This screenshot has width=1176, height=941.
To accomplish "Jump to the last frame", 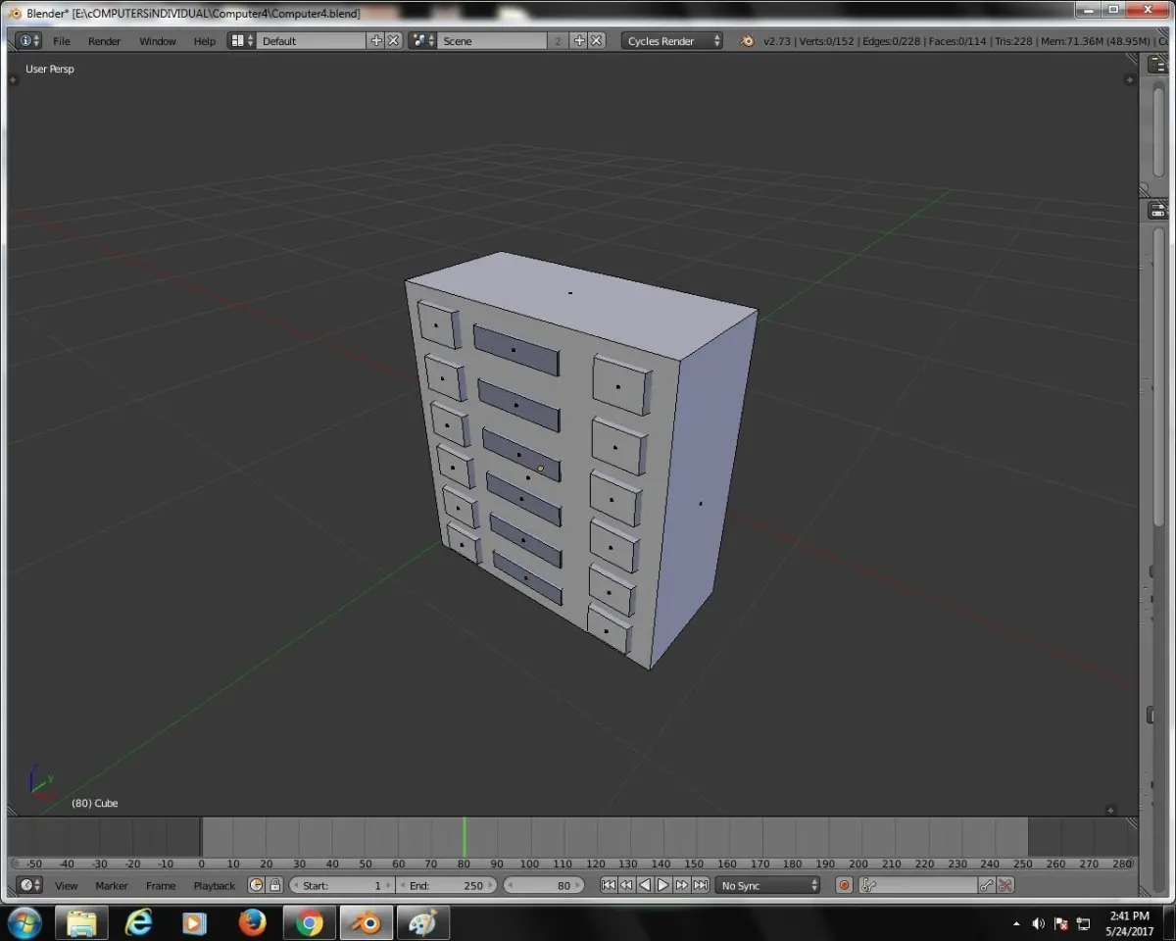I will [x=701, y=885].
